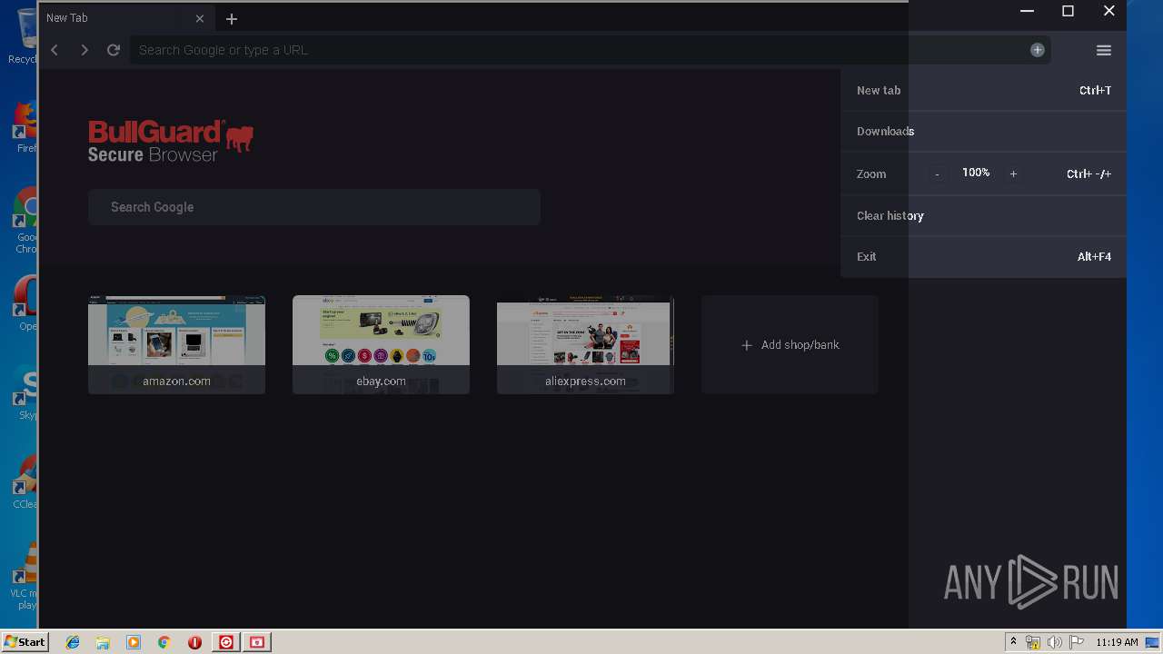The height and width of the screenshot is (654, 1163).
Task: Maximize the browser window
Action: coord(1069,11)
